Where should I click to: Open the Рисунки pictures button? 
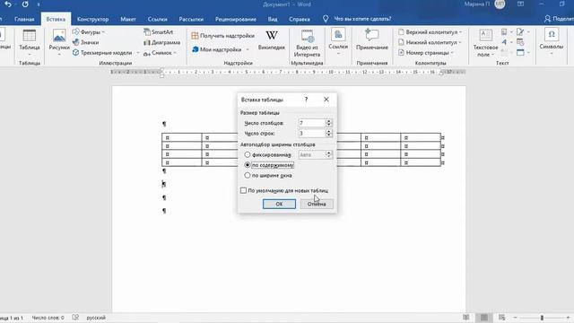coord(59,42)
